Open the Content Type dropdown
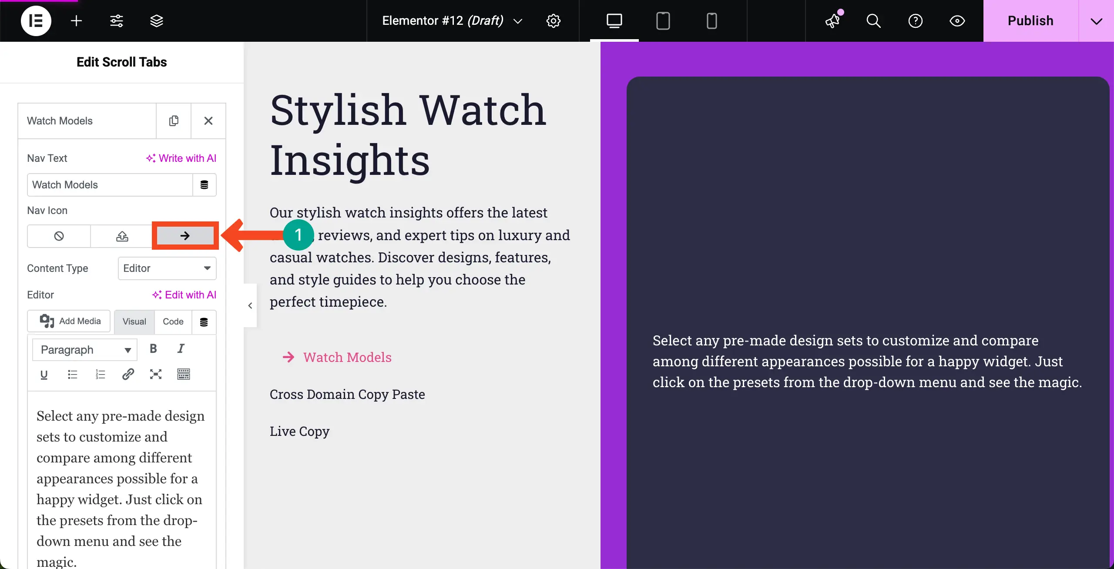This screenshot has width=1114, height=569. [167, 268]
